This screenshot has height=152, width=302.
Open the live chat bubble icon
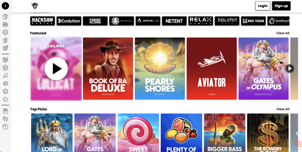298,143
